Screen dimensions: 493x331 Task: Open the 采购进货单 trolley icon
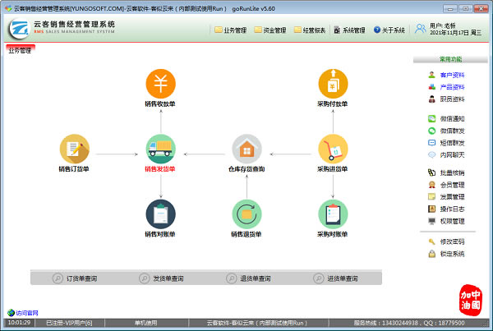coord(333,149)
